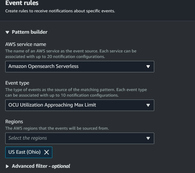
Task: Click the Event type field label
Action: coord(17,83)
